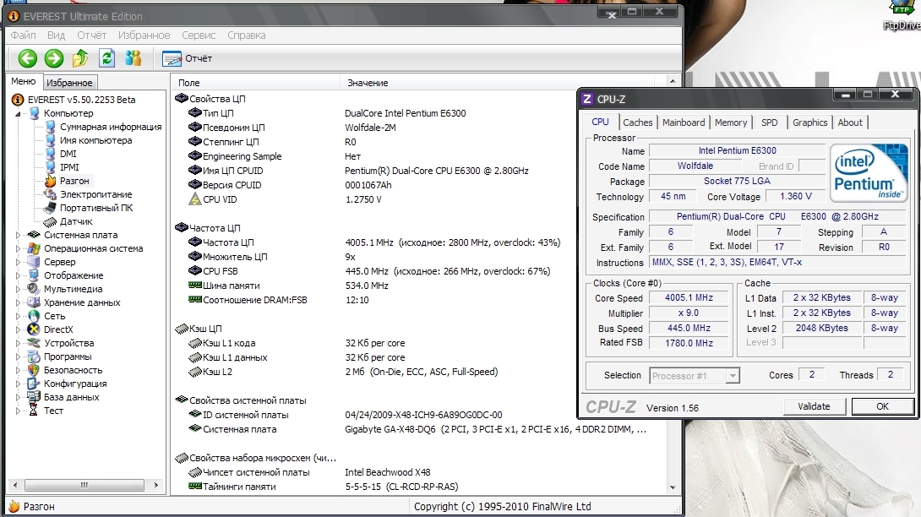Select Суммарная информация tree item

[111, 127]
